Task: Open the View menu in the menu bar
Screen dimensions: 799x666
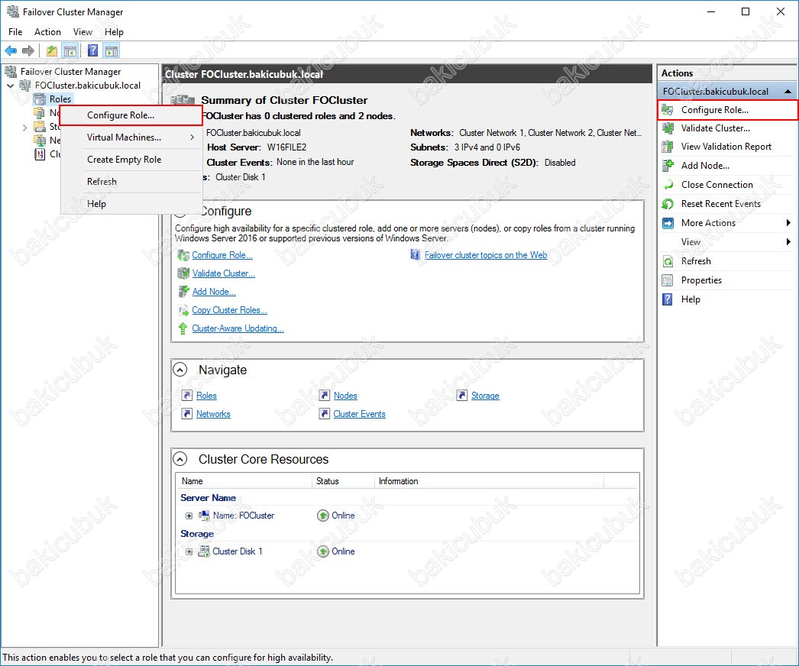Action: click(x=82, y=31)
